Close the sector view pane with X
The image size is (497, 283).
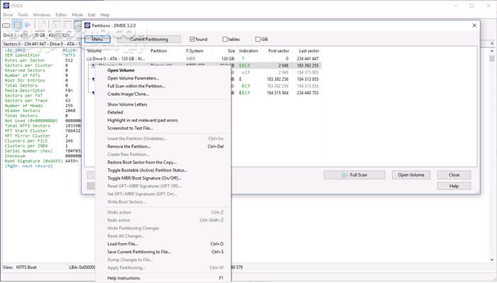(492, 43)
